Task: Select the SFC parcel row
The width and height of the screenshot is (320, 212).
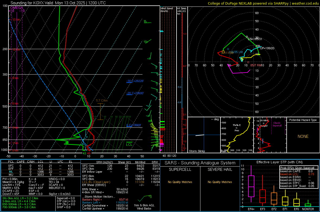Action: (41, 166)
